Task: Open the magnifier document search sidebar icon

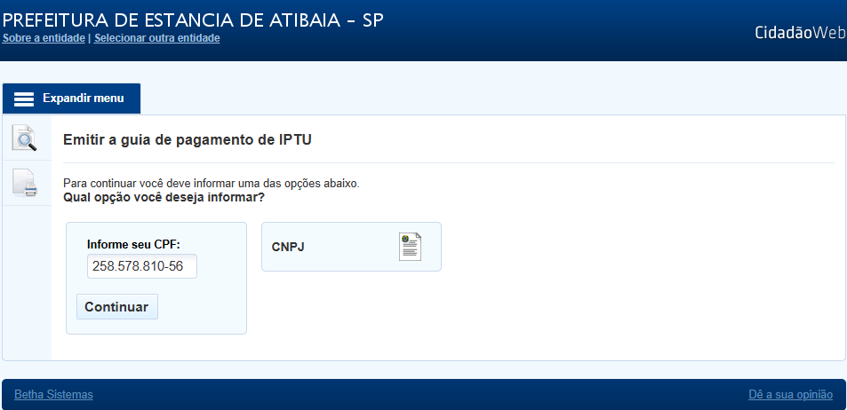Action: click(25, 138)
